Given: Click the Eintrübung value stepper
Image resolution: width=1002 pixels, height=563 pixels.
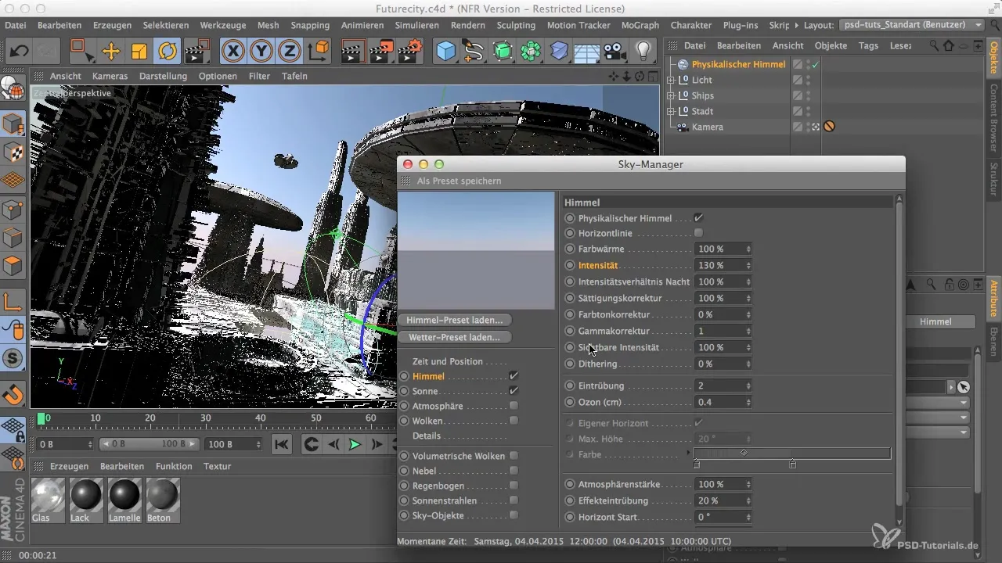Looking at the screenshot, I should (x=748, y=385).
